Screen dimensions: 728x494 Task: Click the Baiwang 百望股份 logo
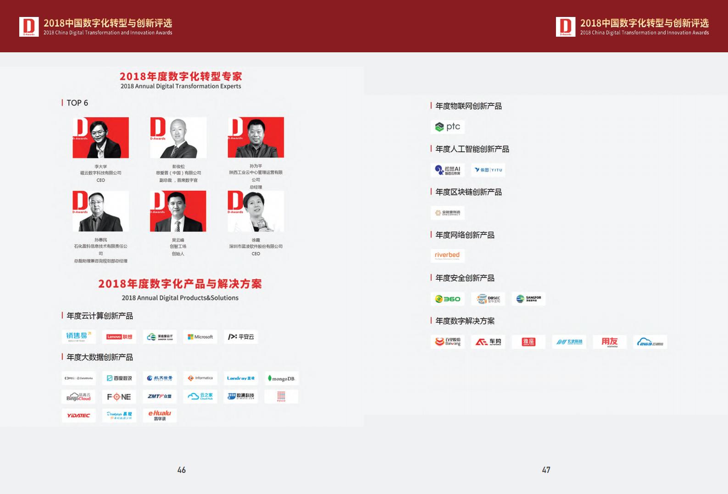pyautogui.click(x=448, y=342)
